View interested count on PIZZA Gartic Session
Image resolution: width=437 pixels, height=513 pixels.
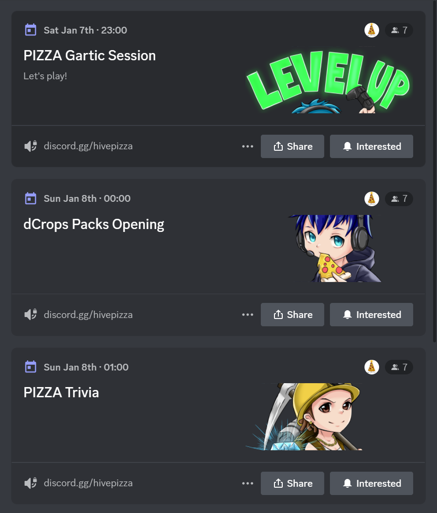click(x=399, y=30)
